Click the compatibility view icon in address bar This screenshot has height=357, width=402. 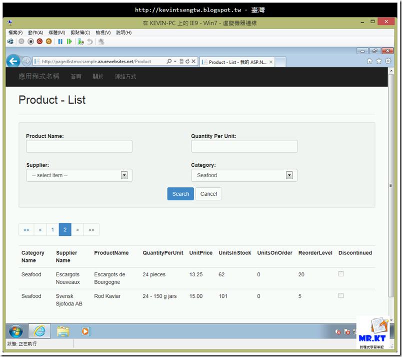click(x=181, y=62)
